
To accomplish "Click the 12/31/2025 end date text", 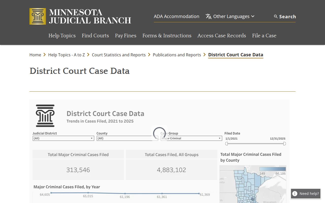I will [278, 139].
